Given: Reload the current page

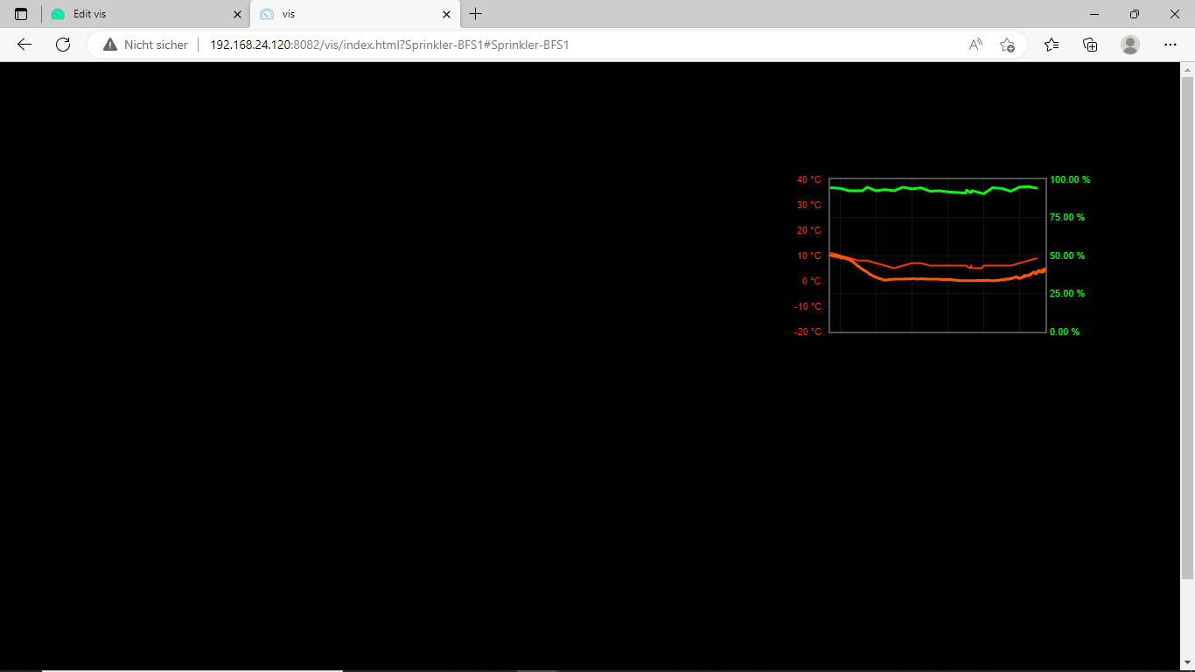Looking at the screenshot, I should pos(63,45).
